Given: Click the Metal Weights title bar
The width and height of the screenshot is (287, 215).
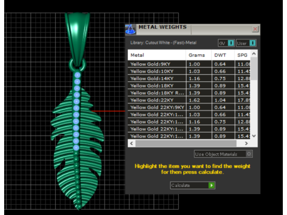Looking at the screenshot, I should tap(193, 29).
